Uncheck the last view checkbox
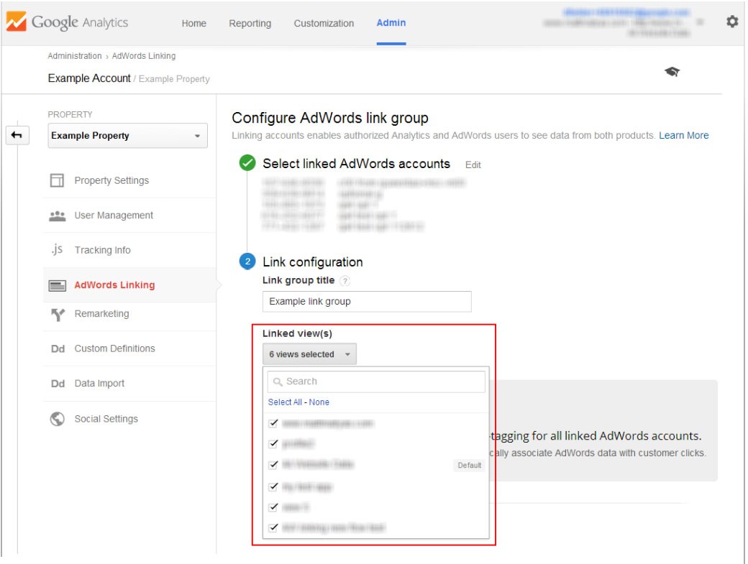The width and height of the screenshot is (748, 564). pos(273,527)
